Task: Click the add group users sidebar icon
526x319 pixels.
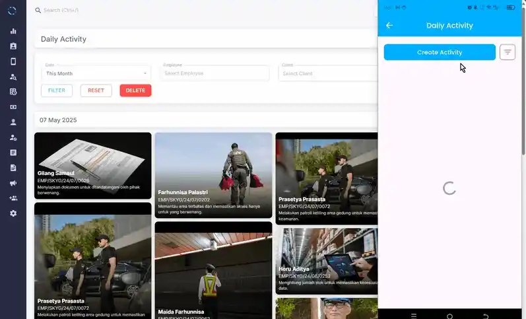Action: pyautogui.click(x=13, y=198)
